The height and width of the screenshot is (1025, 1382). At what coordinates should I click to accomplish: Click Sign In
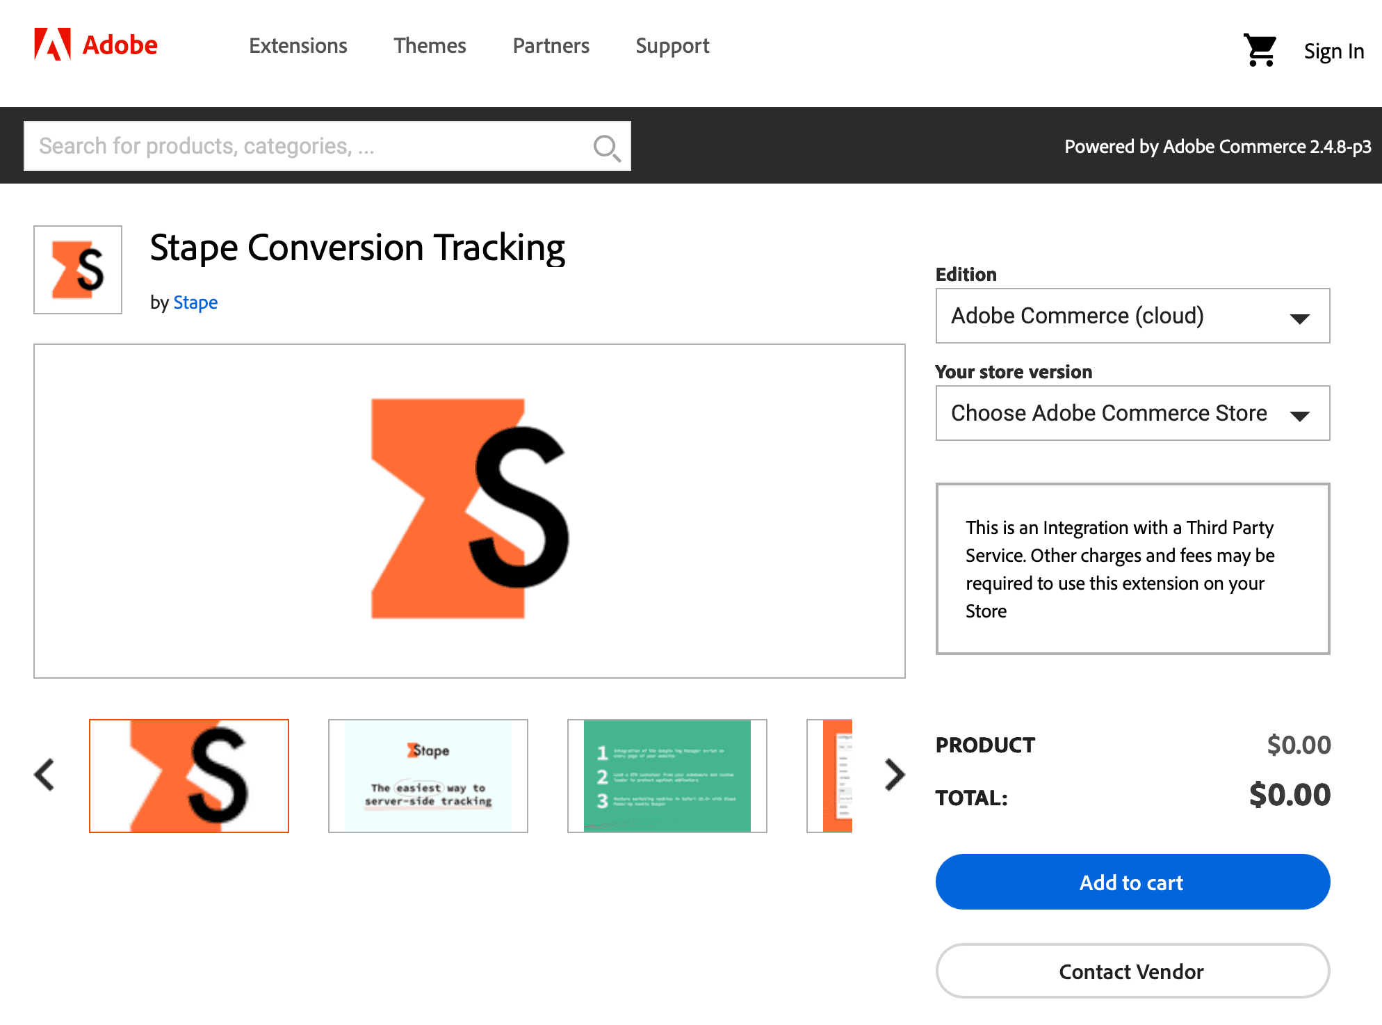[x=1333, y=51]
